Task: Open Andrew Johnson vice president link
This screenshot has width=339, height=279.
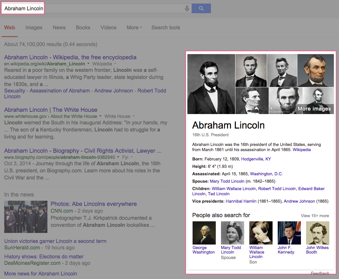Action: tap(299, 201)
